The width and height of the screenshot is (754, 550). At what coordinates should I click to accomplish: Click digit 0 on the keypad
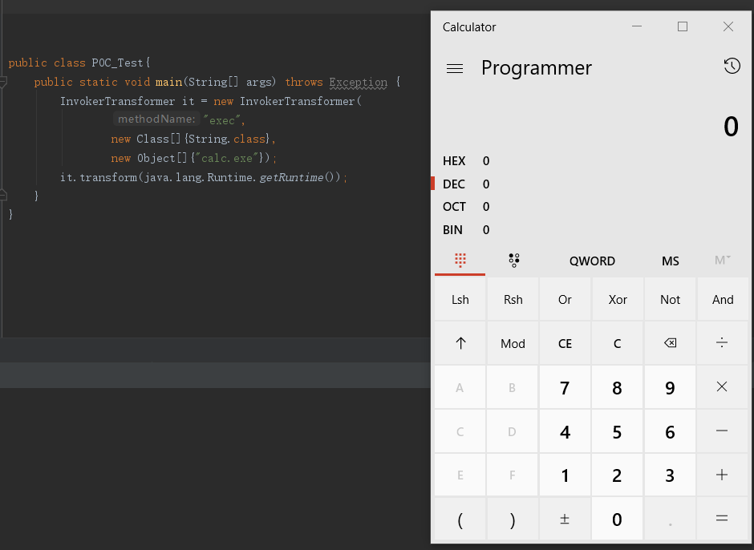[618, 519]
